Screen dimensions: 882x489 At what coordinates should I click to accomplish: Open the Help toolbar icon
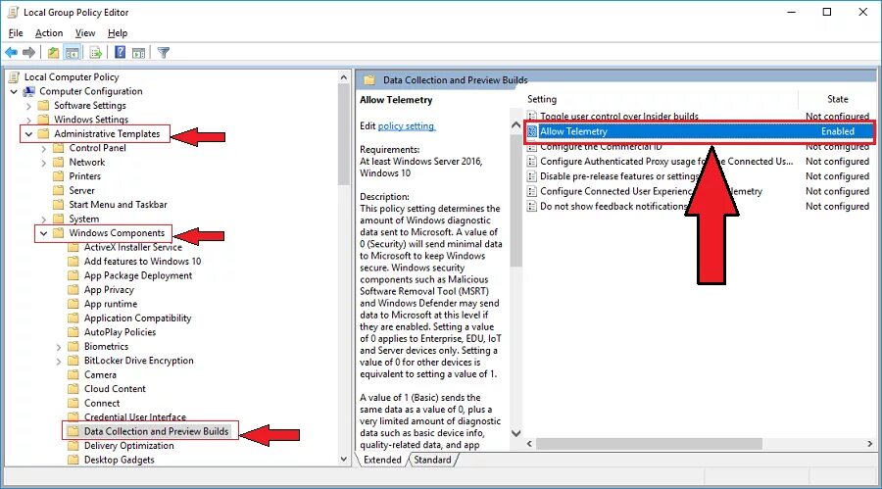[x=120, y=53]
